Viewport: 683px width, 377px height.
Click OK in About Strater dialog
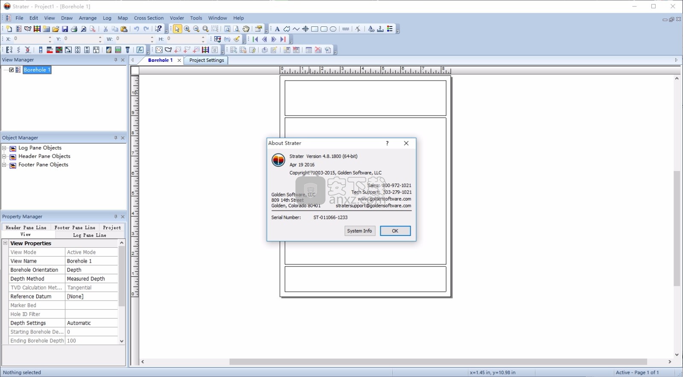pos(395,231)
